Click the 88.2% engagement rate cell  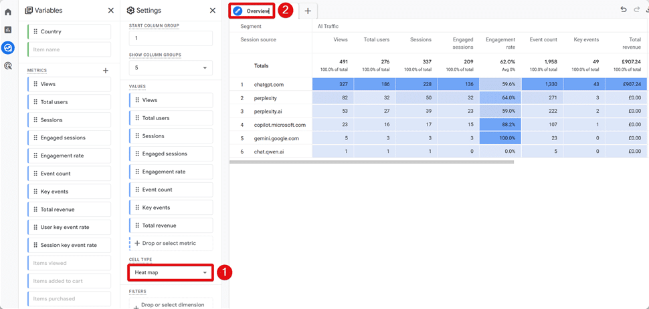[x=500, y=125]
